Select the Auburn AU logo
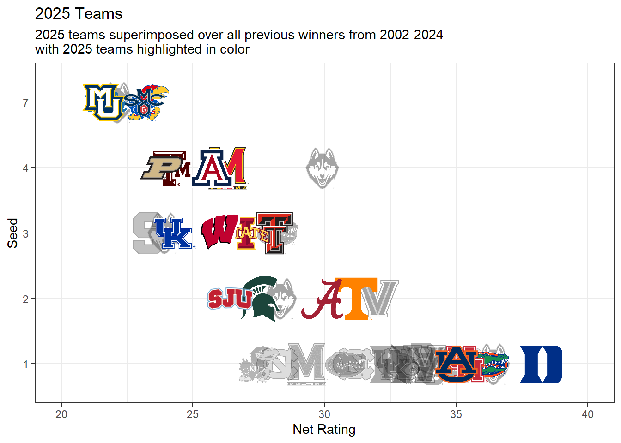Screen dimensions: 621x443 point(457,364)
